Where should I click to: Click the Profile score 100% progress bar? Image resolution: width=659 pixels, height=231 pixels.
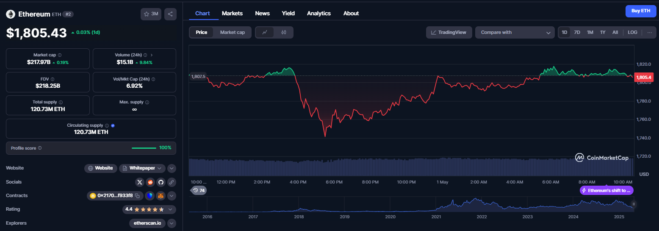[x=144, y=148]
